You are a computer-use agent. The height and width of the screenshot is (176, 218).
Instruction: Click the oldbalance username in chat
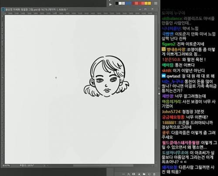172,19
